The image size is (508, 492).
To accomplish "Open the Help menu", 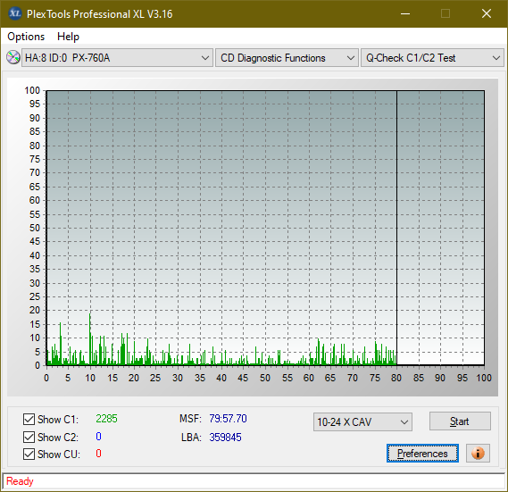I will (68, 37).
